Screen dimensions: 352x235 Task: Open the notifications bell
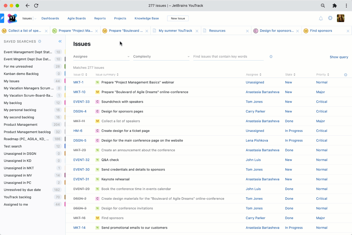tap(321, 18)
